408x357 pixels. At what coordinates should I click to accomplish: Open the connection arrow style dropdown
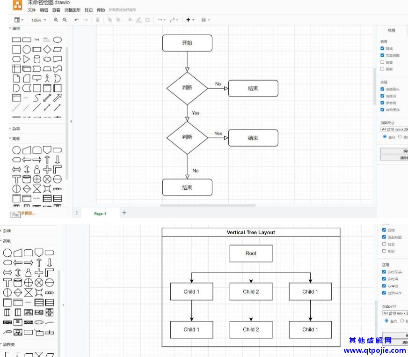(x=161, y=20)
